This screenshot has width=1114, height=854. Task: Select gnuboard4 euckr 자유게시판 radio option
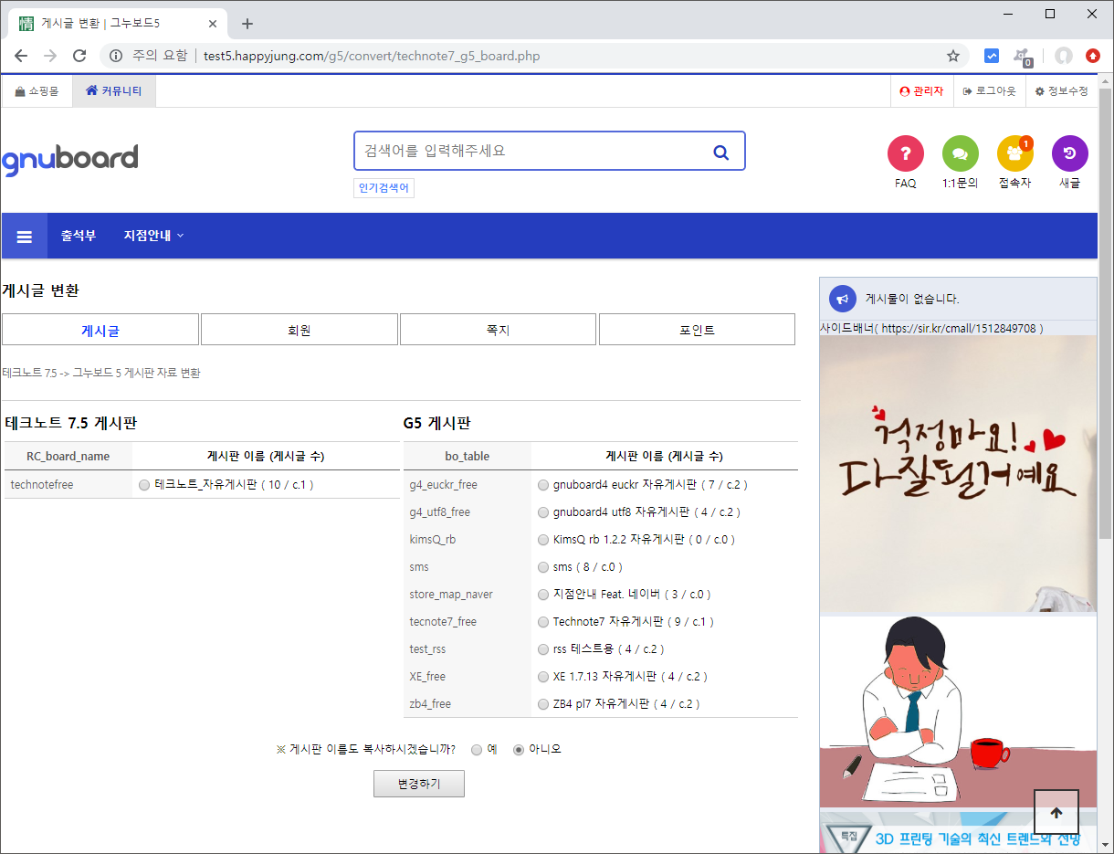pyautogui.click(x=543, y=485)
